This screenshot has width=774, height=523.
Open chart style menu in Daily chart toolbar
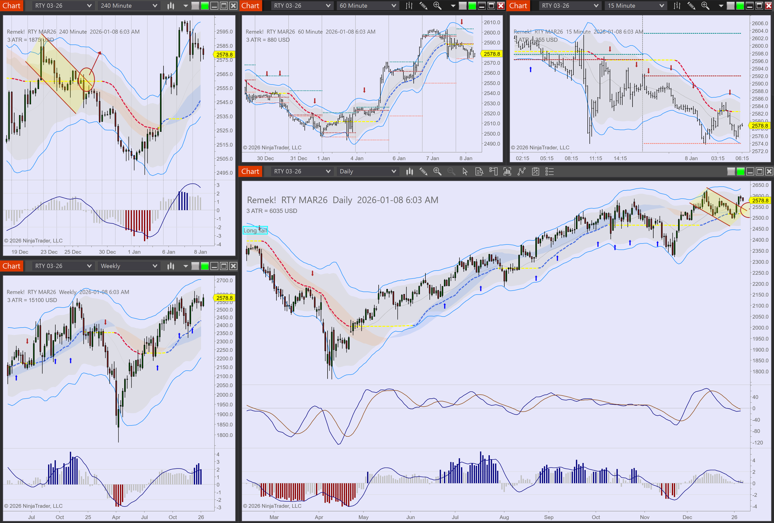pyautogui.click(x=409, y=171)
